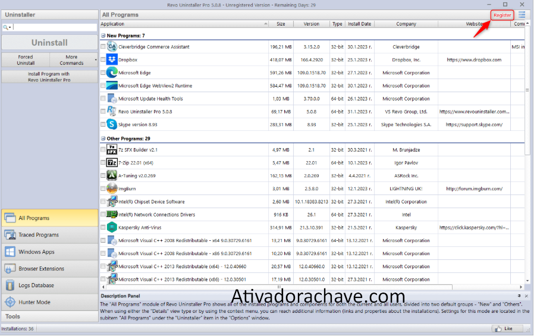
Task: Click the https://www.dropbox.com website cell
Action: (x=474, y=59)
